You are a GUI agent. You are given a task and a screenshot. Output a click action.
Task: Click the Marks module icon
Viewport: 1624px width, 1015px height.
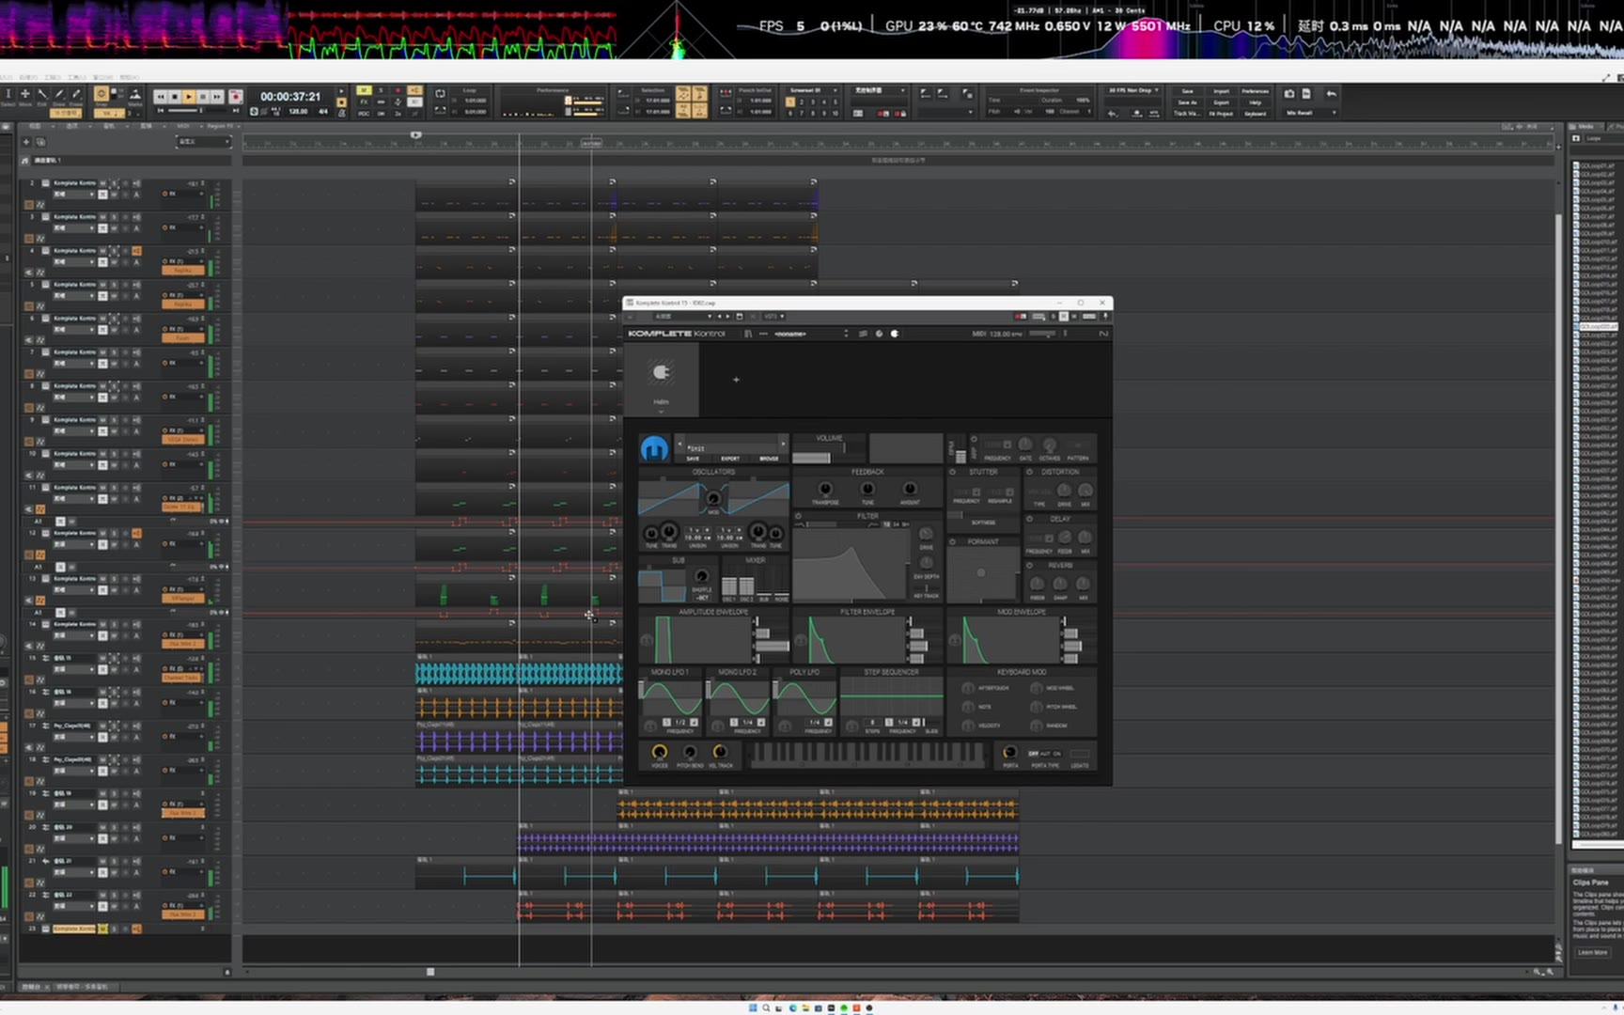tap(134, 93)
